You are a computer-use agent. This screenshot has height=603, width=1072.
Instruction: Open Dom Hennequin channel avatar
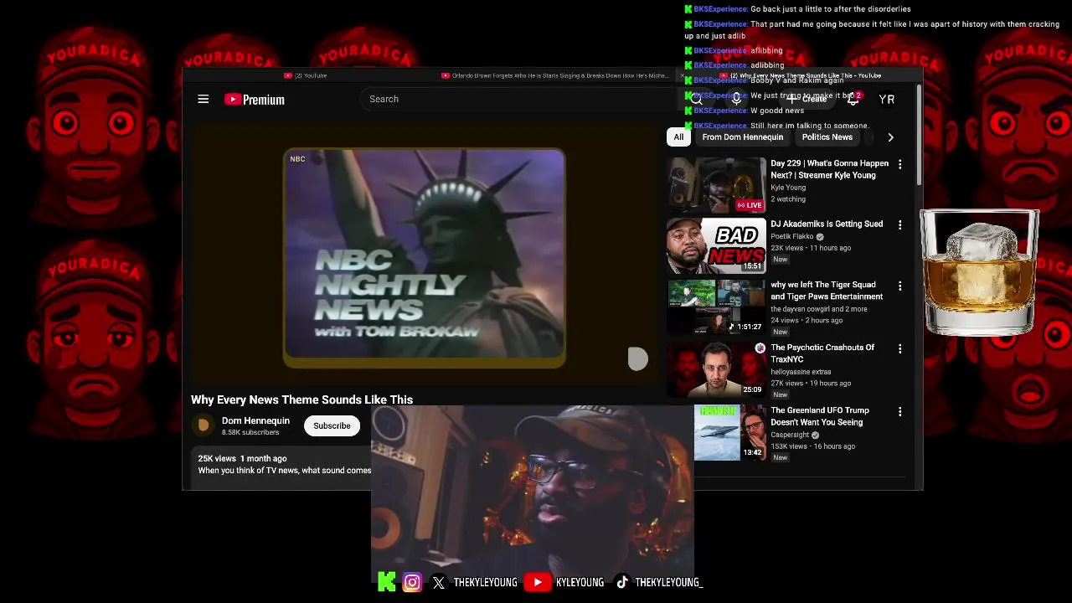[x=203, y=425]
